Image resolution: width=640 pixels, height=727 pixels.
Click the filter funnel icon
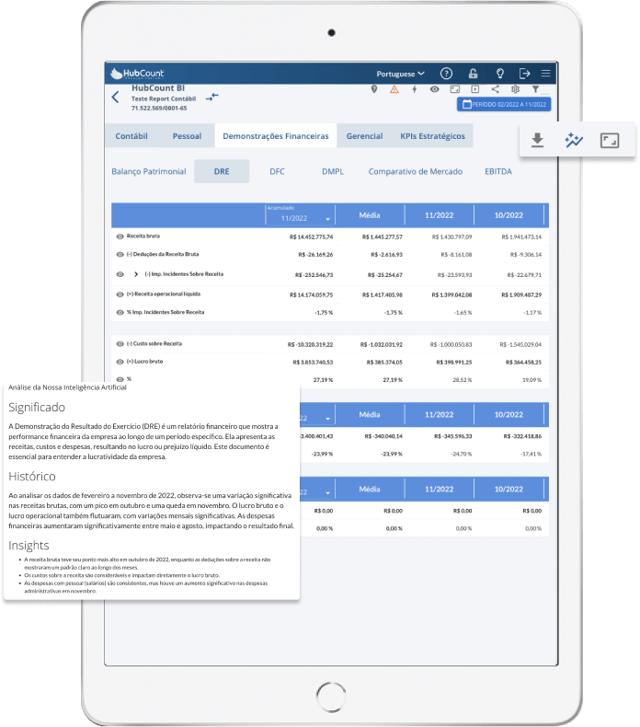[535, 89]
